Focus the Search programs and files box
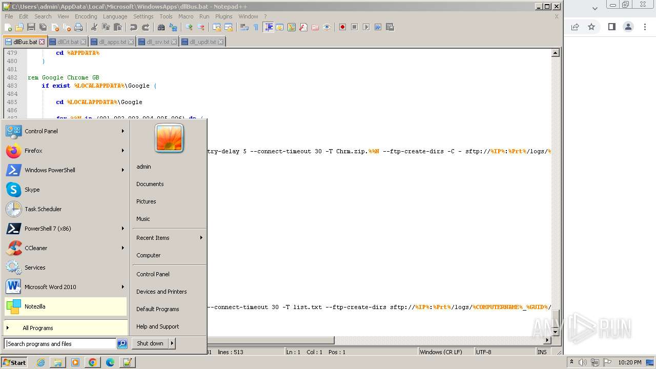The image size is (656, 369). click(60, 344)
